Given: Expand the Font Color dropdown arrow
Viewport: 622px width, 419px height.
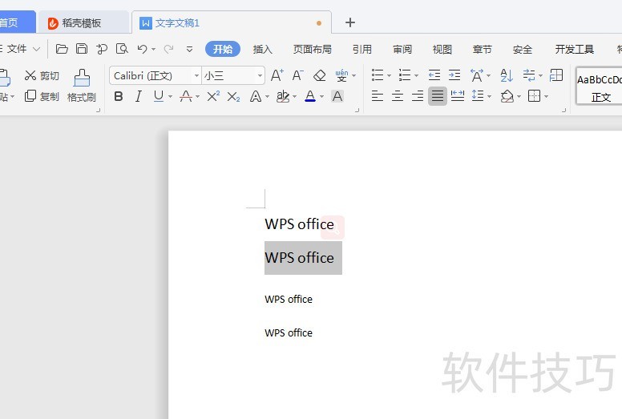Looking at the screenshot, I should [321, 97].
